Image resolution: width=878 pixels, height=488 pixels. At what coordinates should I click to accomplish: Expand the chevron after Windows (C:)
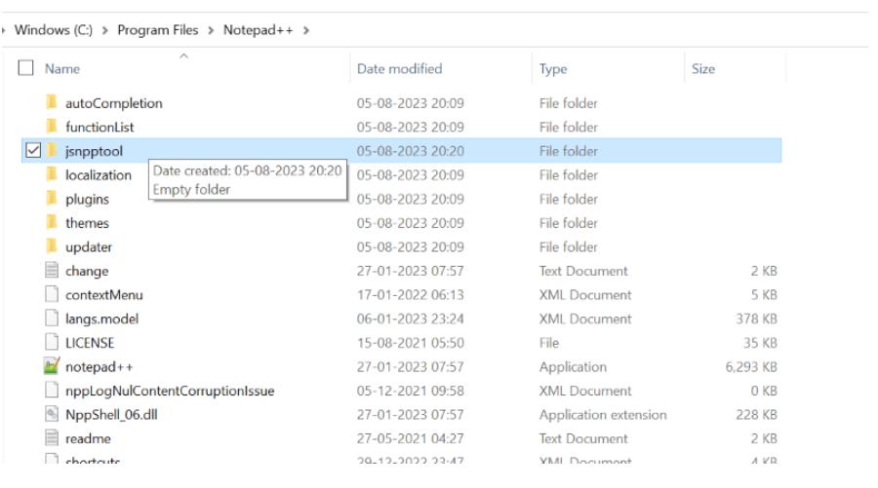[108, 31]
